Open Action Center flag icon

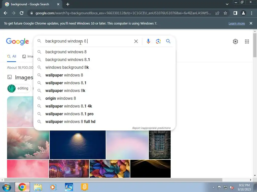pos(219,187)
